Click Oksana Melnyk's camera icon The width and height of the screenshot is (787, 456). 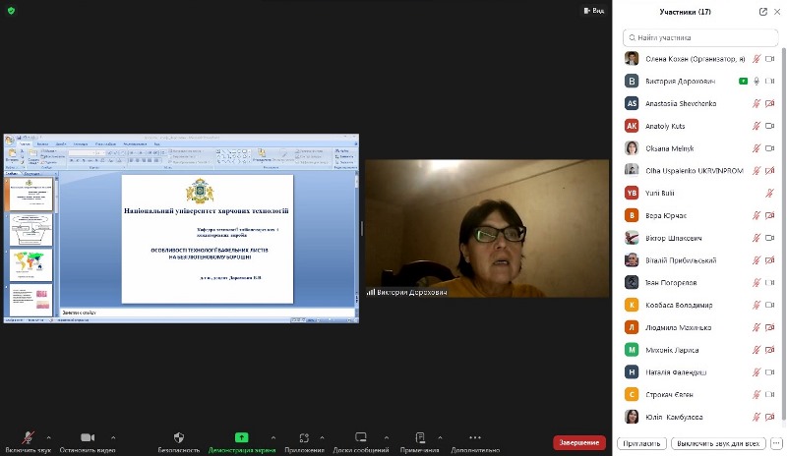[769, 148]
